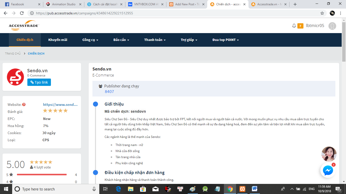The image size is (346, 194).
Task: Bookmark page with the star icon
Action: point(322,13)
